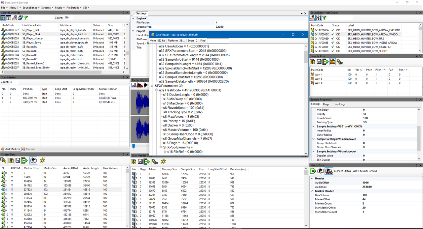423x229 pixels.
Task: Click the BAM icon in Sample Pool toolbar
Action: pyautogui.click(x=333, y=62)
